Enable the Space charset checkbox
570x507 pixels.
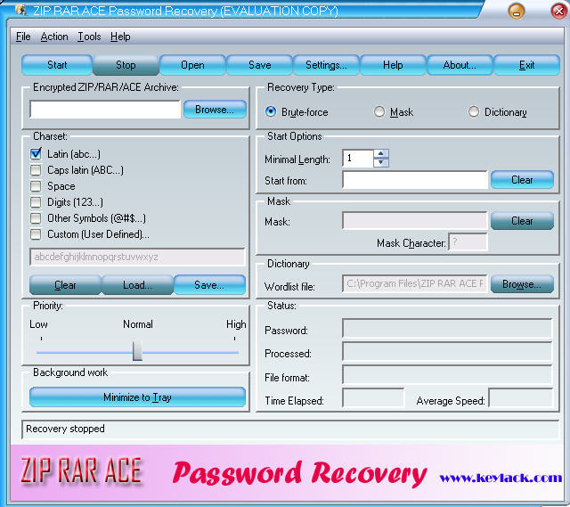click(36, 186)
